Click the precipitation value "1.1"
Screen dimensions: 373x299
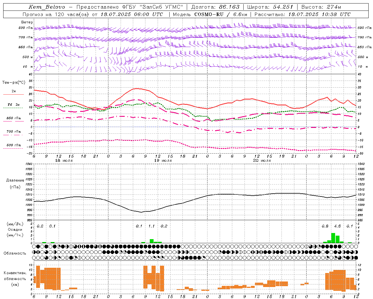(152, 226)
